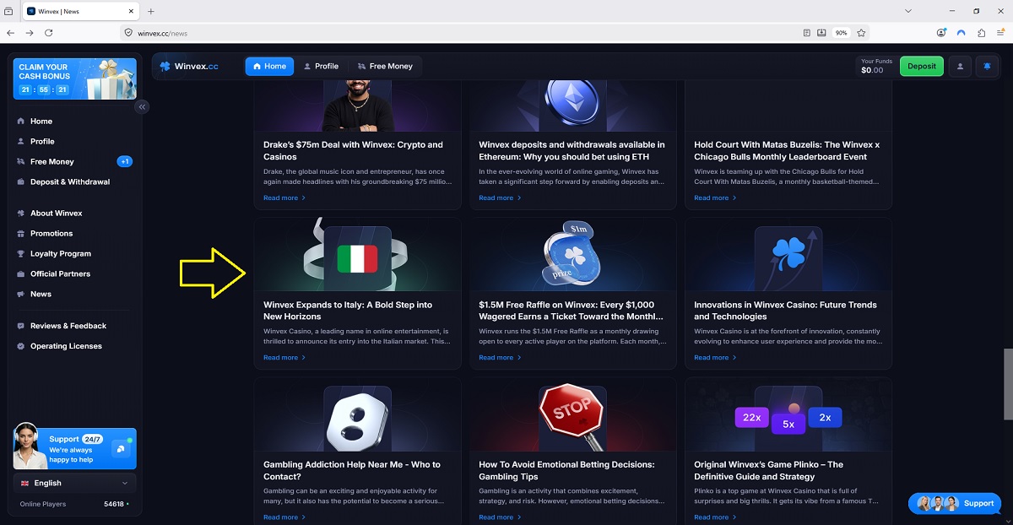The height and width of the screenshot is (525, 1013).
Task: Click the browser back arrow
Action: (x=10, y=33)
